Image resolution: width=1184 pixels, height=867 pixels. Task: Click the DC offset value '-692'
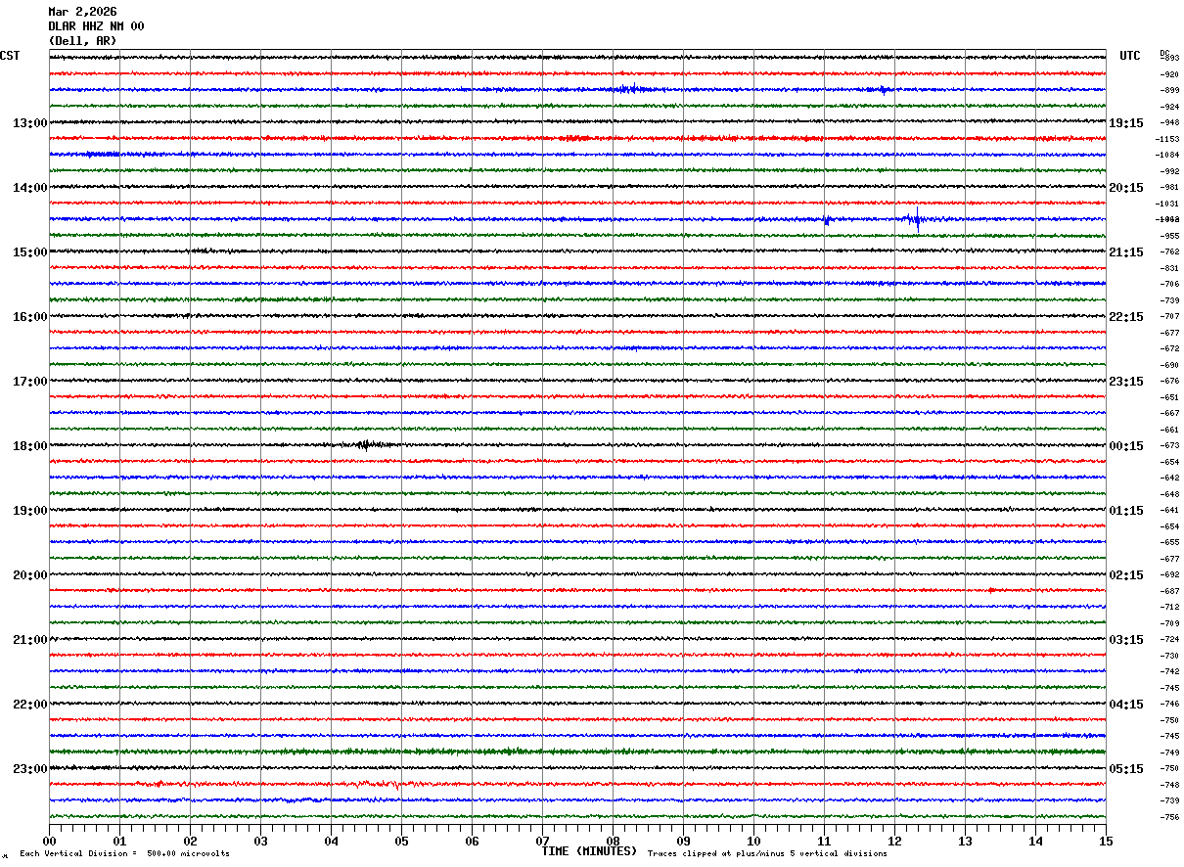point(1169,575)
